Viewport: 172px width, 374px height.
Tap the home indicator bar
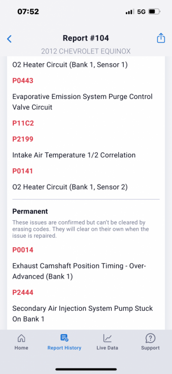[86, 369]
